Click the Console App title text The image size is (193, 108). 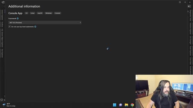tap(15, 13)
